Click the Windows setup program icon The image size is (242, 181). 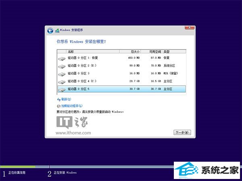(57, 31)
